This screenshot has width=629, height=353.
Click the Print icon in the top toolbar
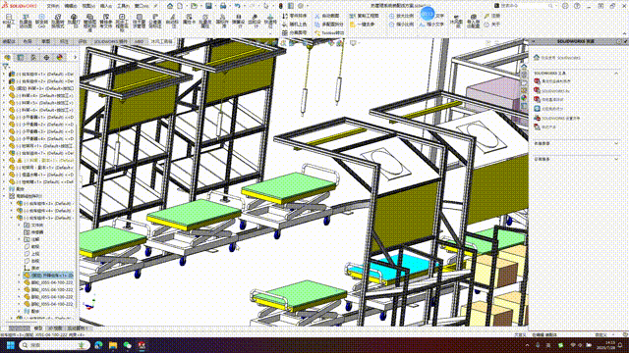(223, 6)
